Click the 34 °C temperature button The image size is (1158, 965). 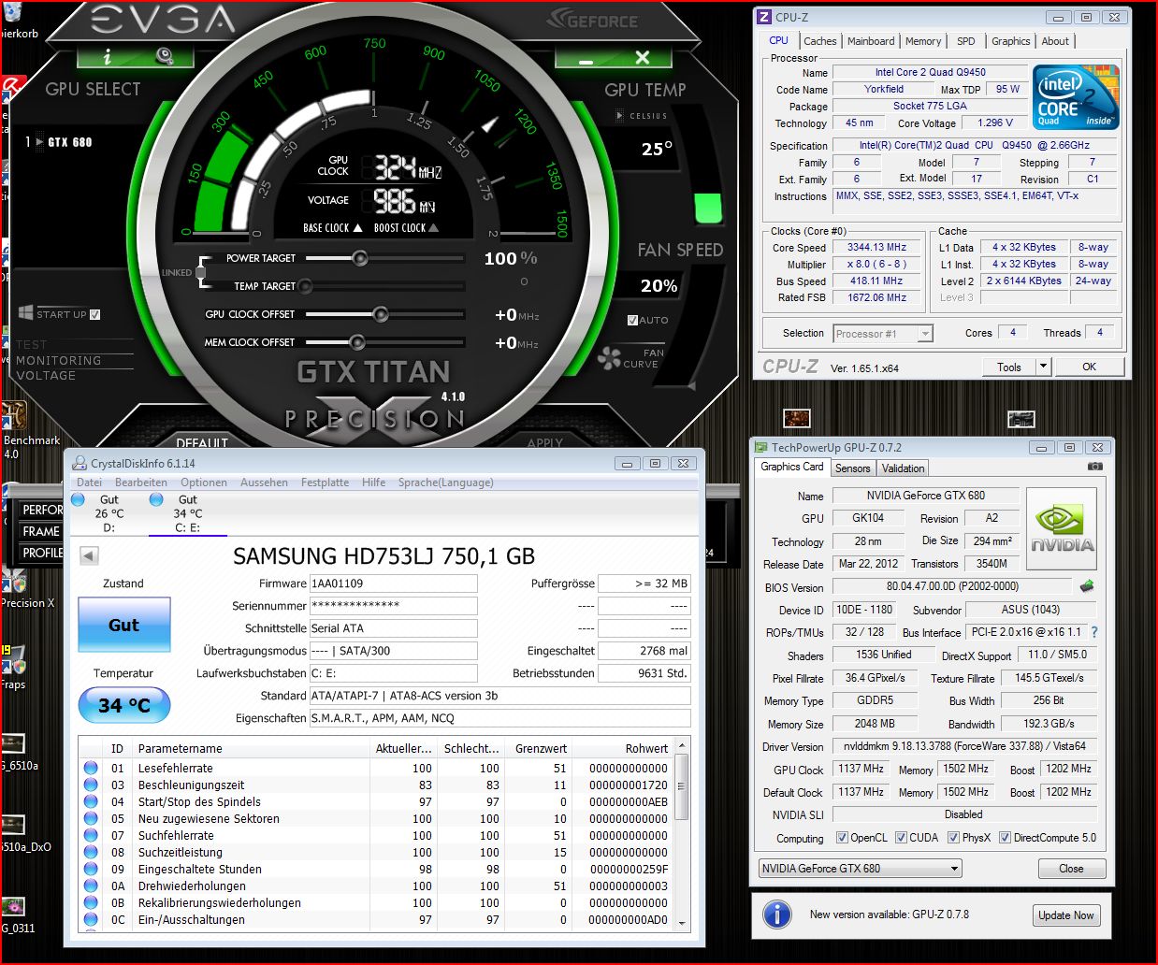click(x=123, y=705)
